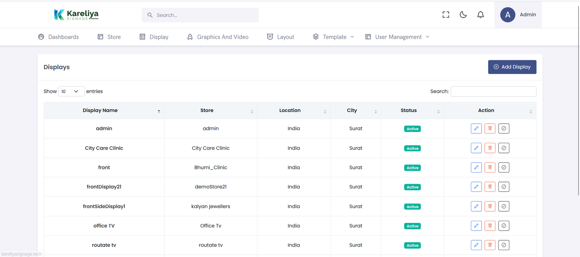The image size is (580, 257).
Task: Click the top Search... field
Action: pos(200,15)
